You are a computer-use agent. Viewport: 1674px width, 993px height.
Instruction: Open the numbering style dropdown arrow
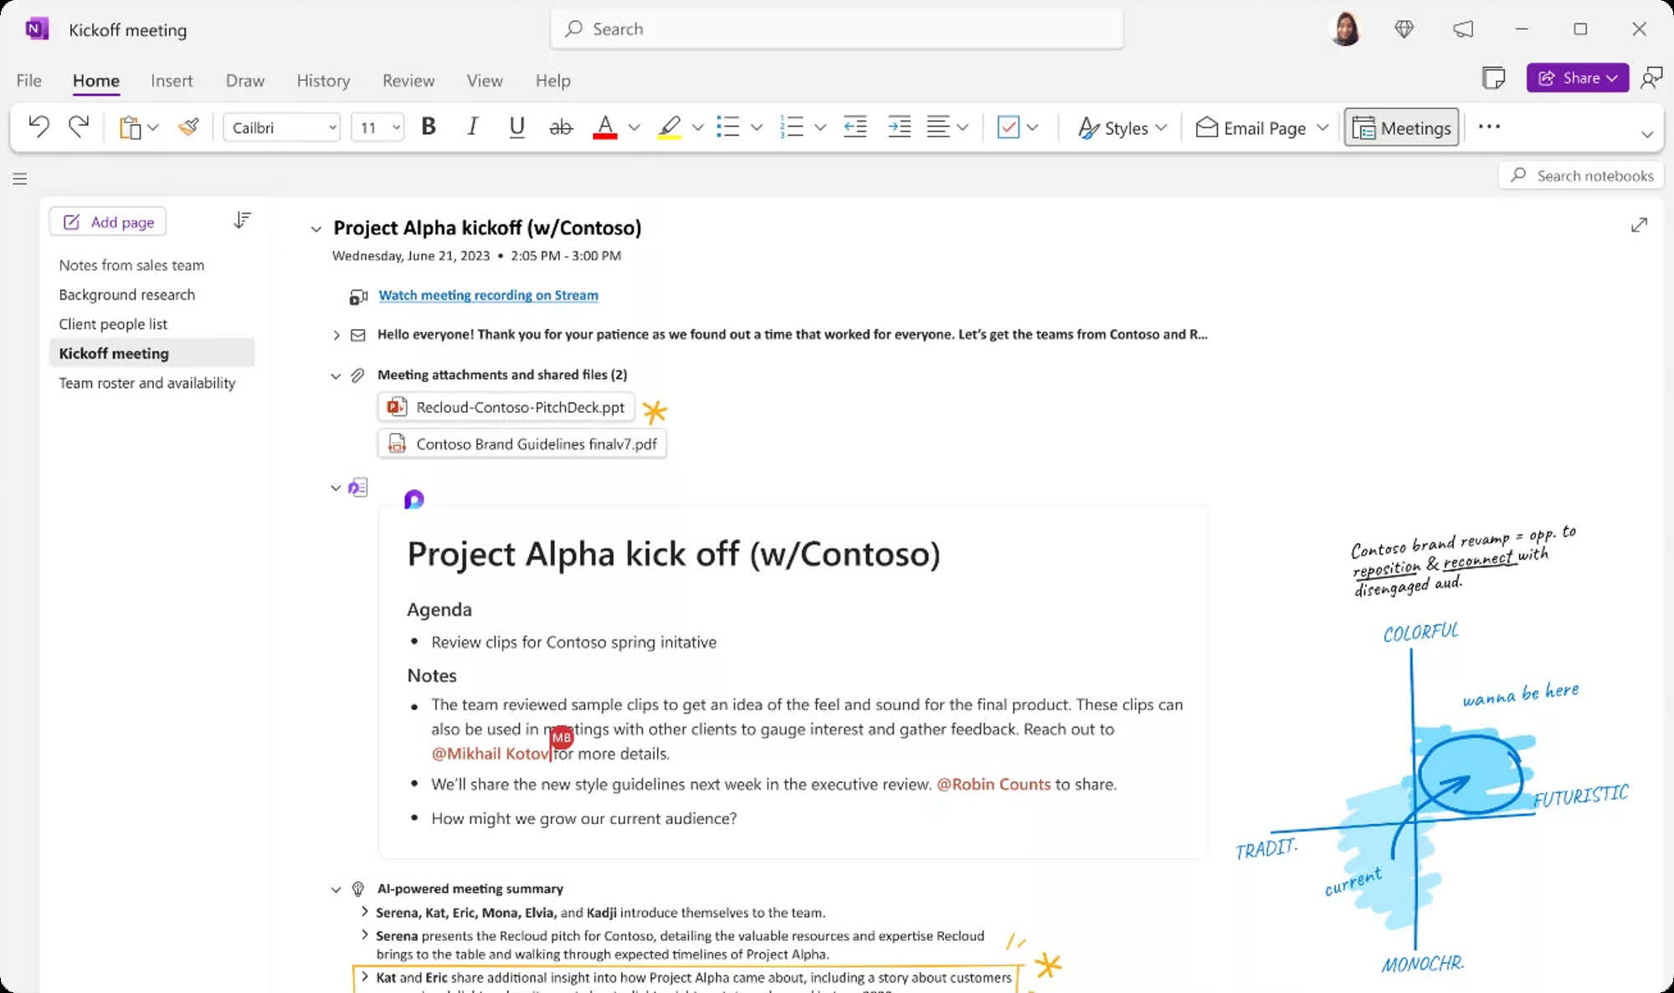coord(820,127)
